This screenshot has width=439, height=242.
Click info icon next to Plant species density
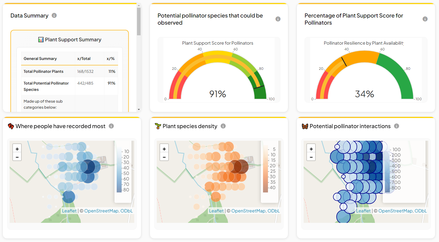(223, 126)
